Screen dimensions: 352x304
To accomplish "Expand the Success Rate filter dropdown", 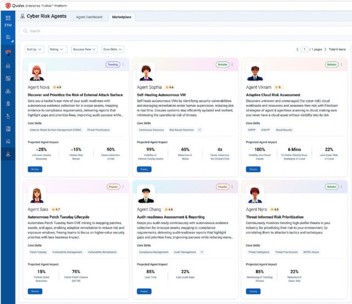I will coord(84,49).
